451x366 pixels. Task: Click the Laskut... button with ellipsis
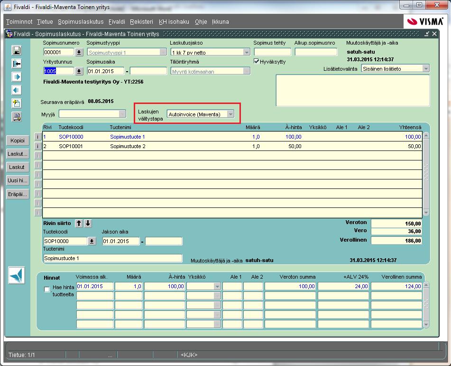(18, 154)
